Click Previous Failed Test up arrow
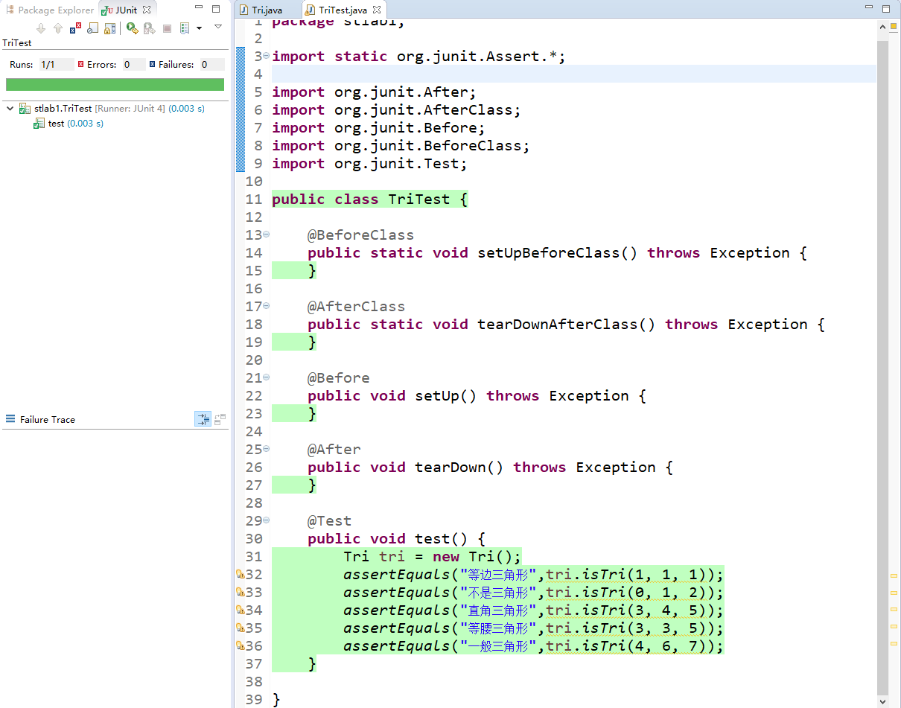 click(57, 28)
